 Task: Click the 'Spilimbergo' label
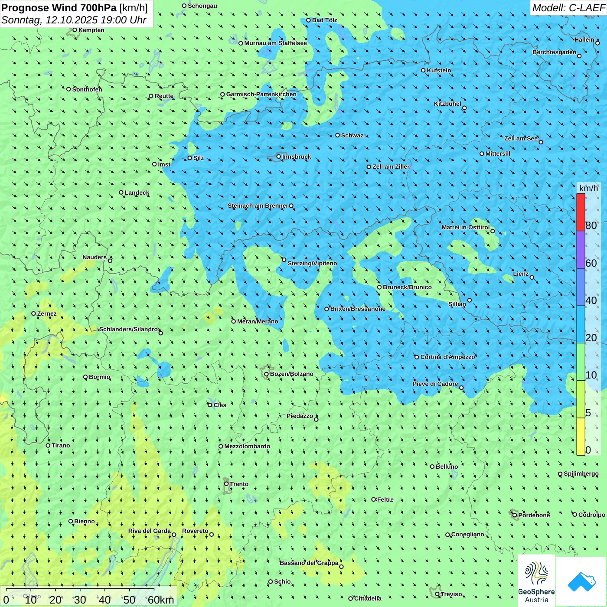(581, 473)
